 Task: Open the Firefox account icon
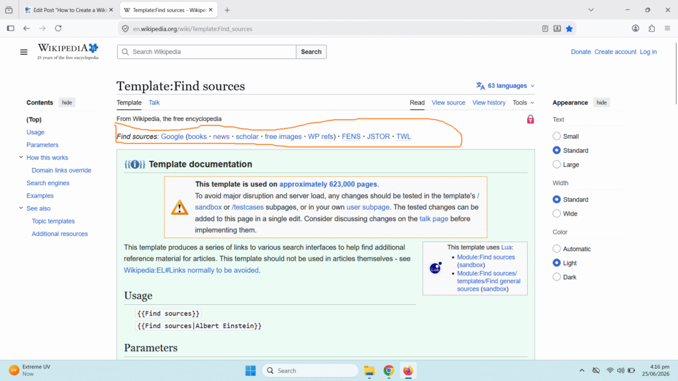pos(635,28)
